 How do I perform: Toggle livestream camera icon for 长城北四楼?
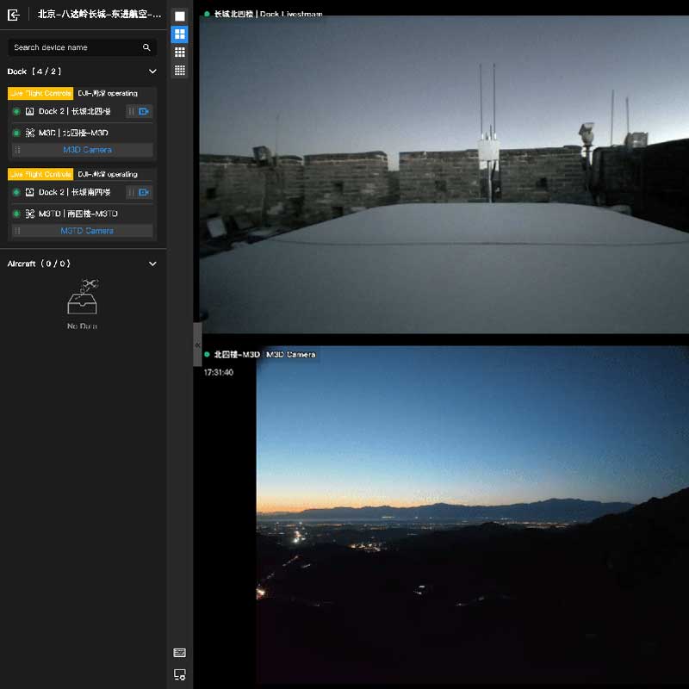[x=144, y=111]
